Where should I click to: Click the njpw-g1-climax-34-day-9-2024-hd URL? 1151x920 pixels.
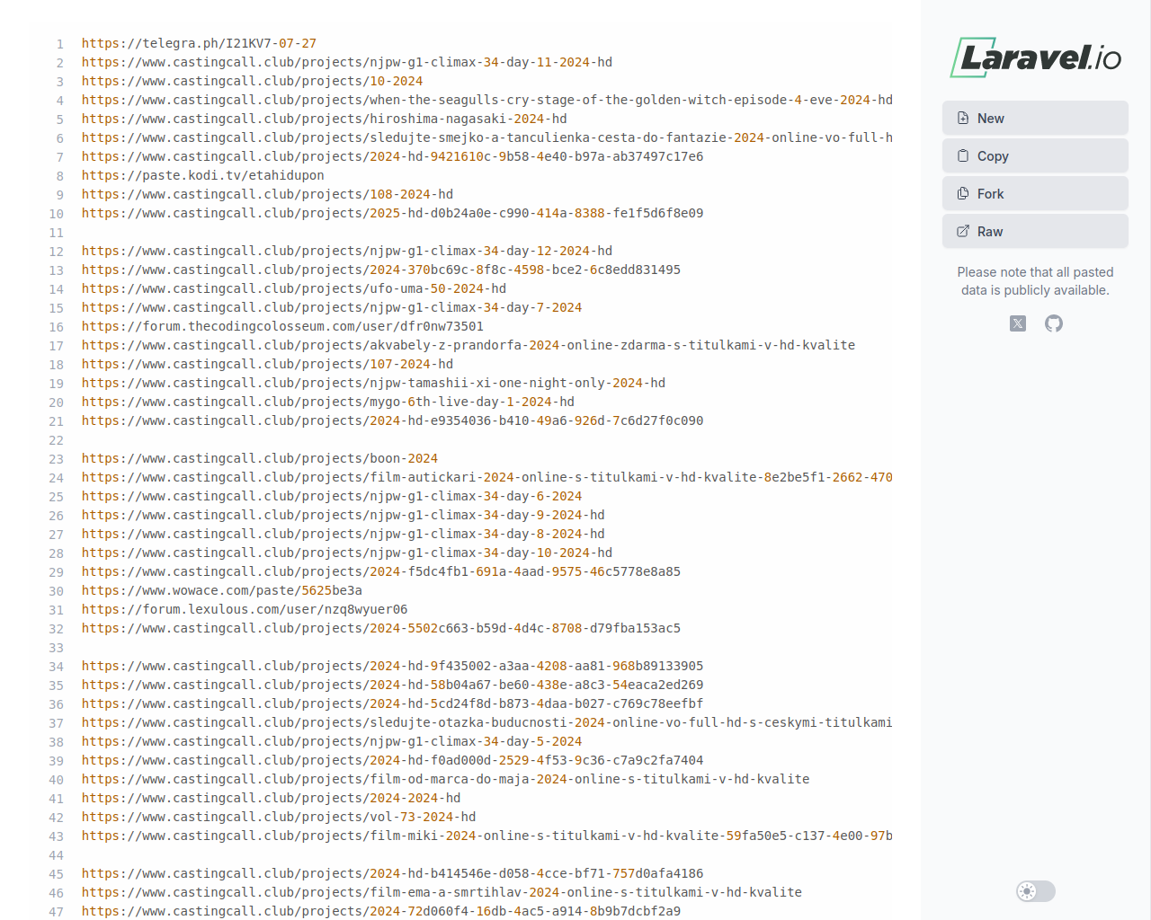[344, 515]
